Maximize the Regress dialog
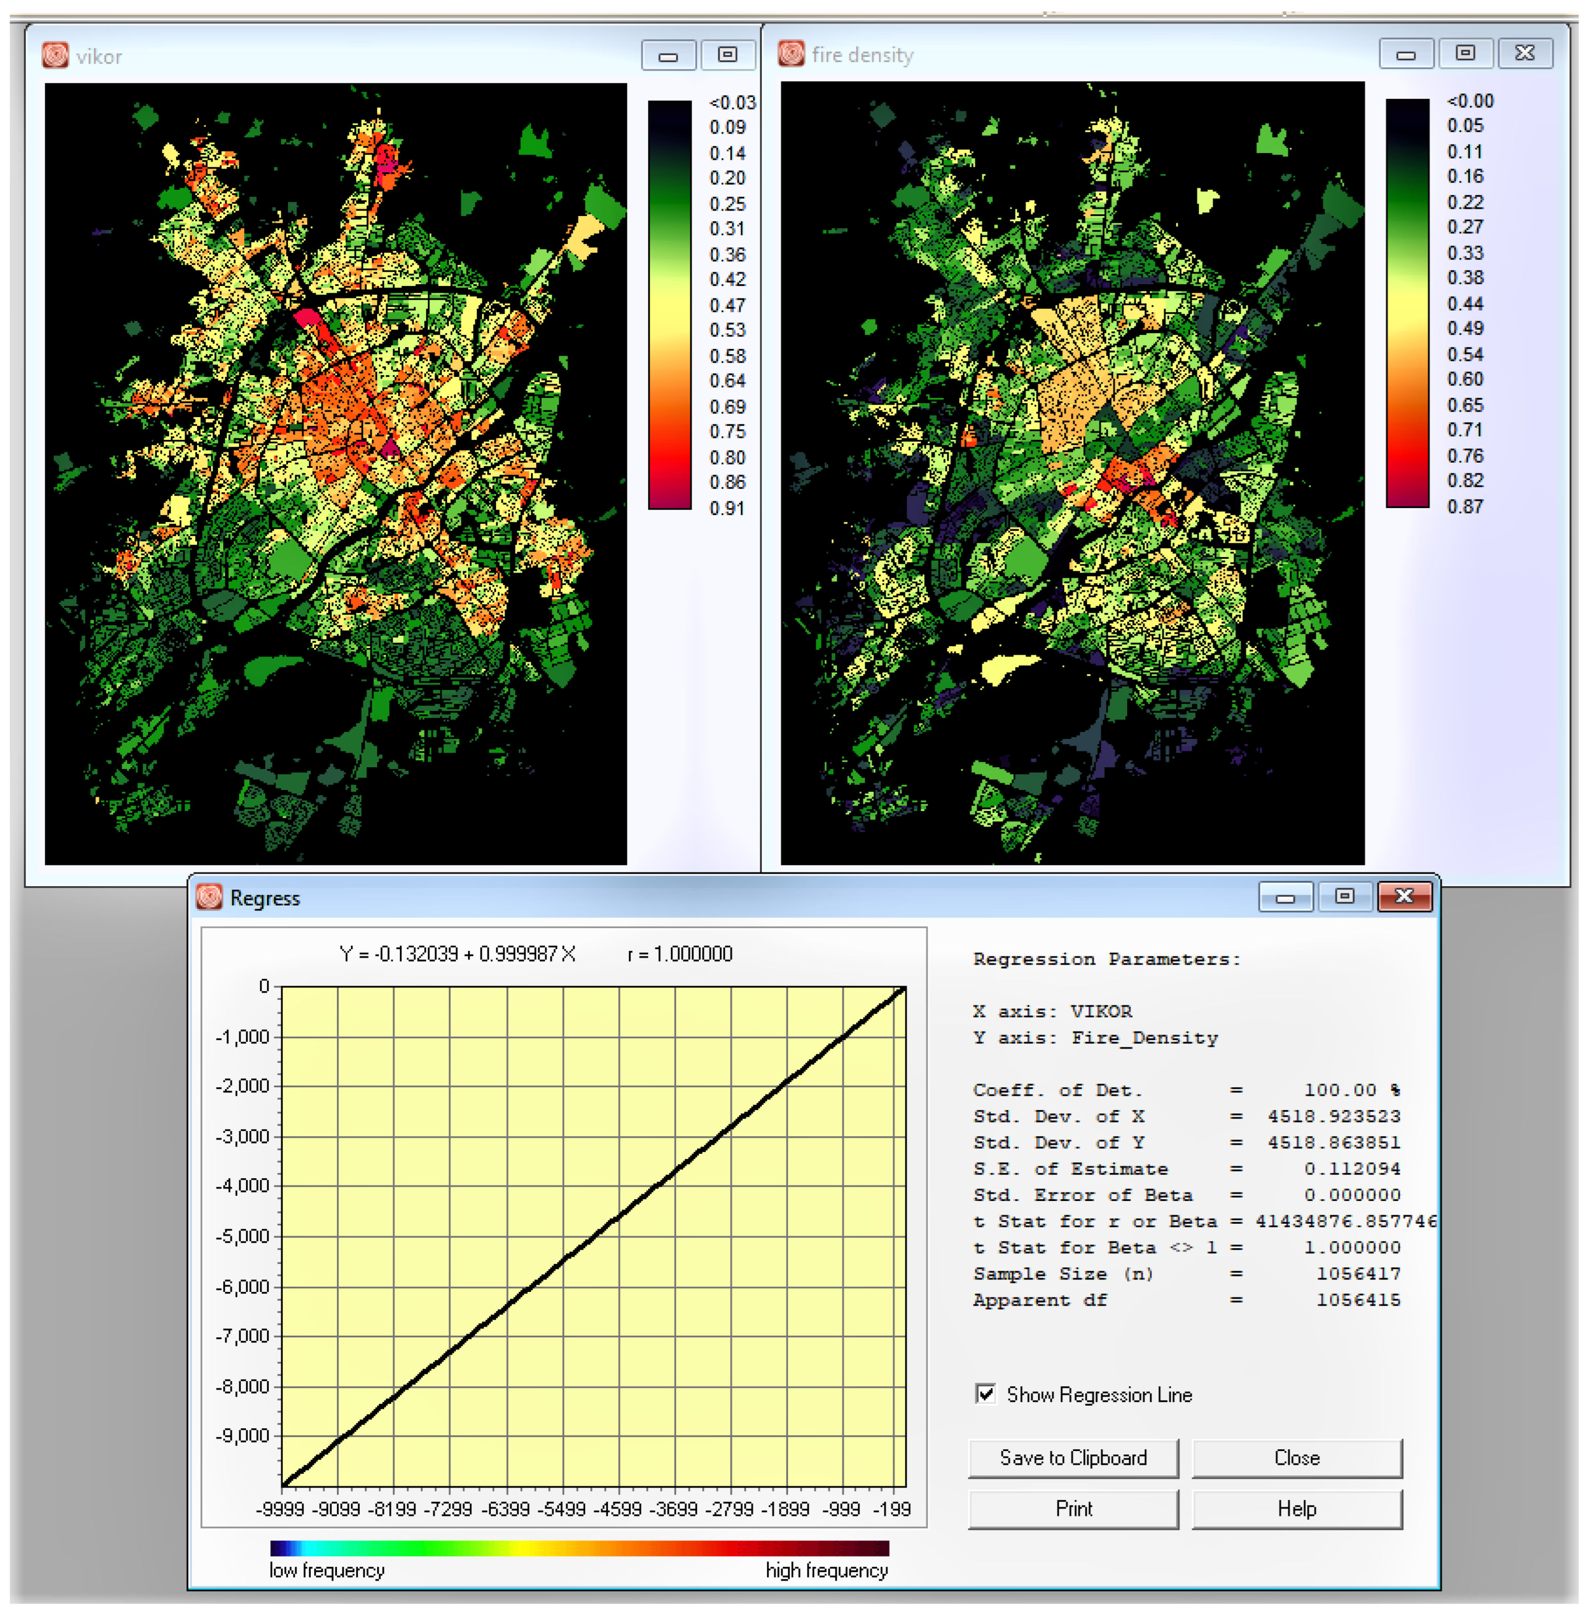This screenshot has height=1614, width=1591. click(x=1344, y=897)
